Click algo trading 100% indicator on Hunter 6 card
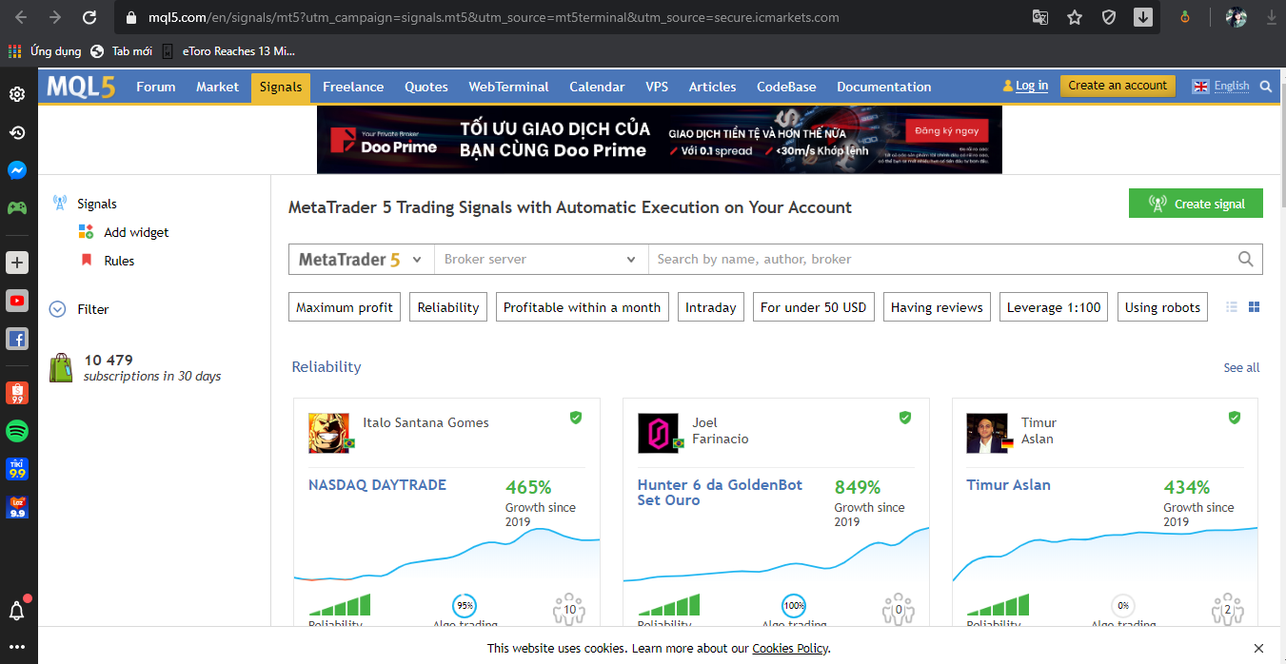Screen dimensions: 1286x664 pos(794,605)
